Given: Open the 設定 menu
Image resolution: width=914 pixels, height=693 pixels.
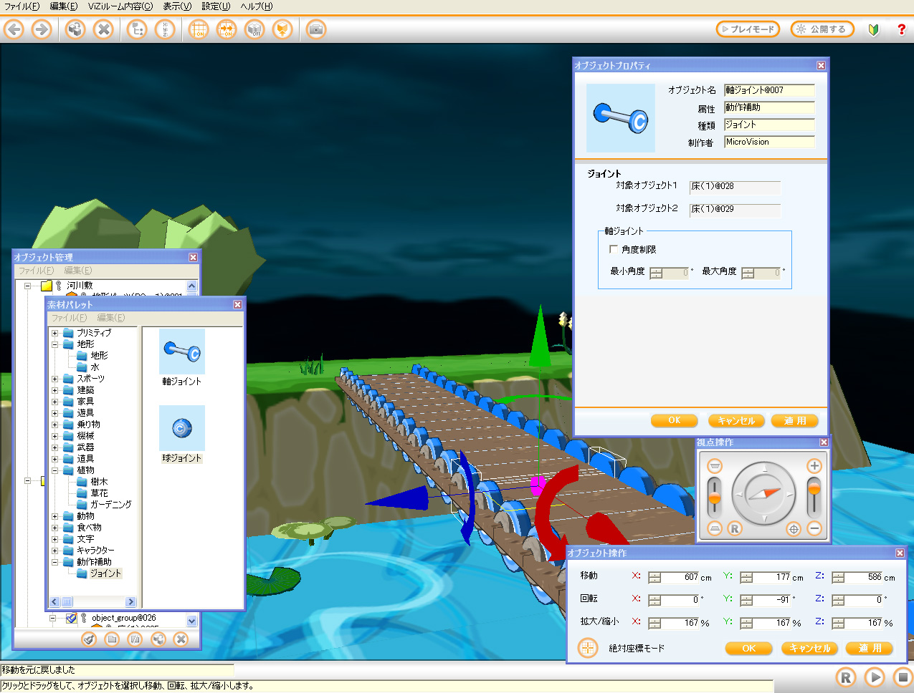Looking at the screenshot, I should [x=216, y=6].
